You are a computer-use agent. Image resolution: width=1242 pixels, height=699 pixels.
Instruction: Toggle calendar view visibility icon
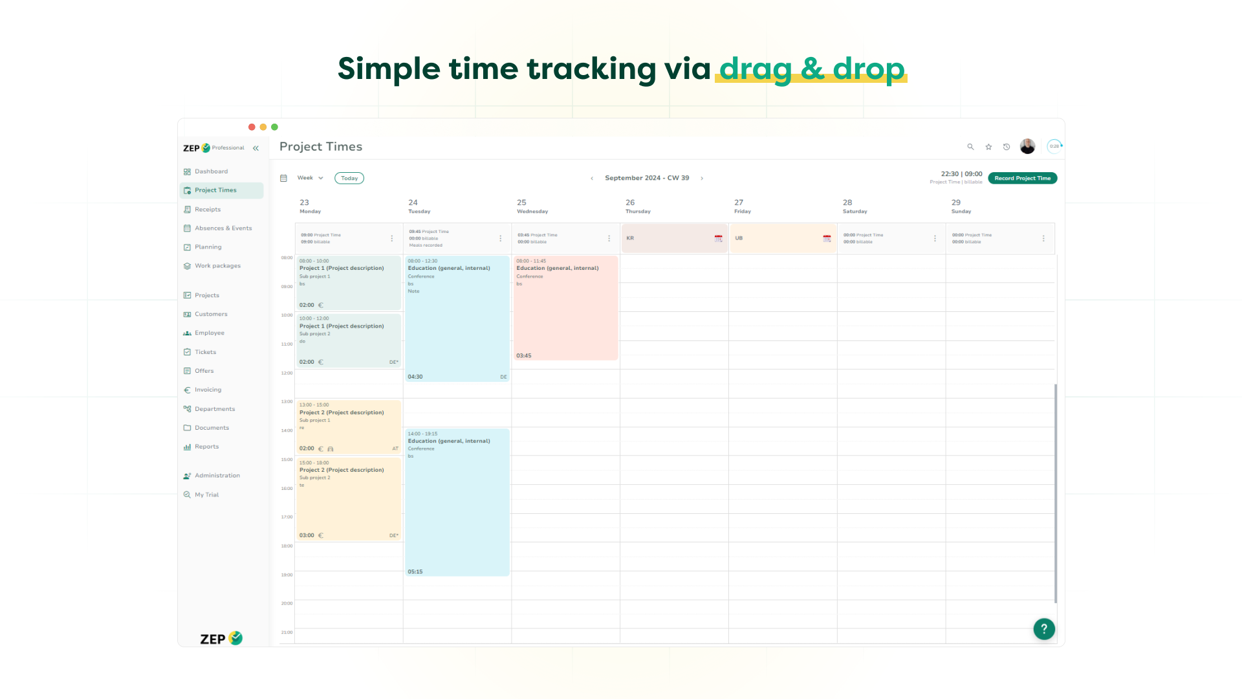coord(284,177)
